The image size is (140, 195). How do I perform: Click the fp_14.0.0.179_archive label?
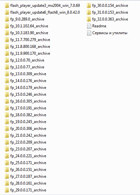[28, 88]
